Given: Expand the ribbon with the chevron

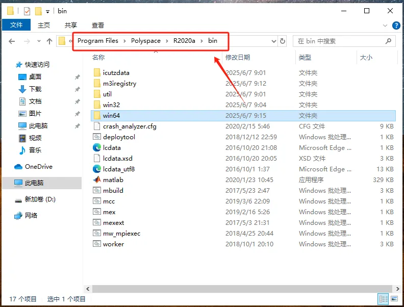Looking at the screenshot, I should pos(385,25).
